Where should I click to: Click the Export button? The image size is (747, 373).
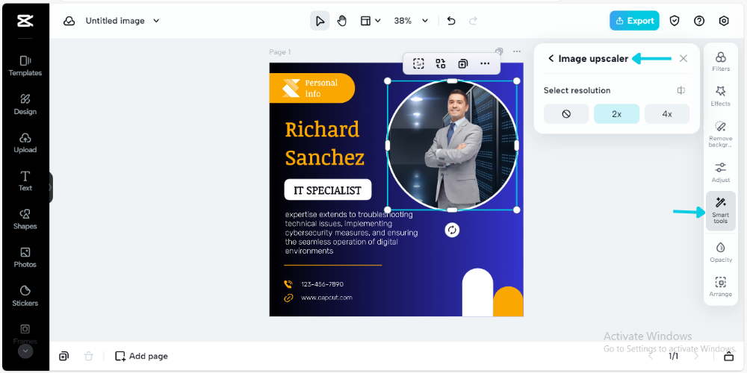(x=634, y=21)
